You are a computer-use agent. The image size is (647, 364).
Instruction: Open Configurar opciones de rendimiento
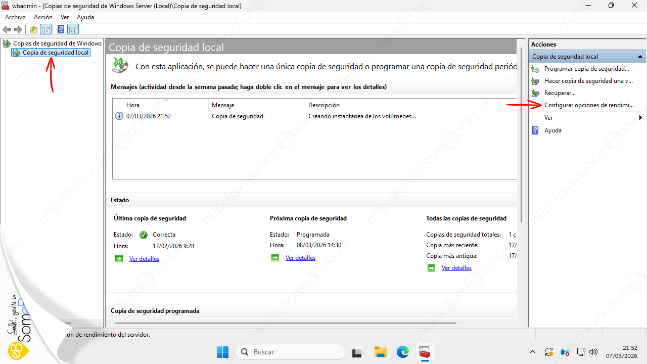[588, 105]
